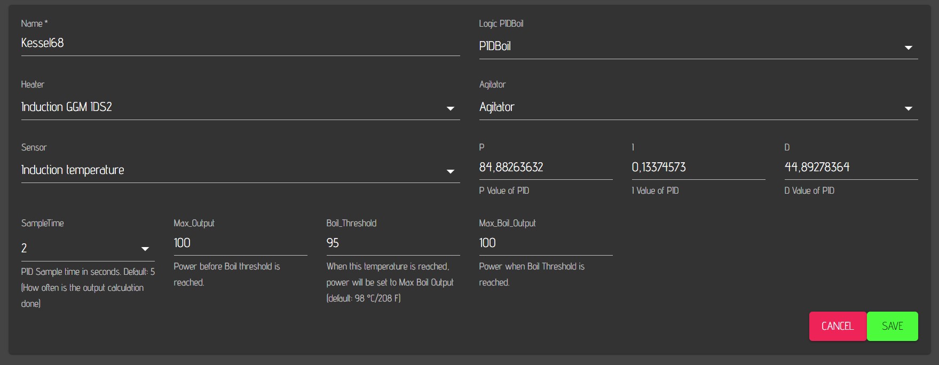This screenshot has height=365, width=939.
Task: Click the red CANCEL button
Action: point(837,326)
